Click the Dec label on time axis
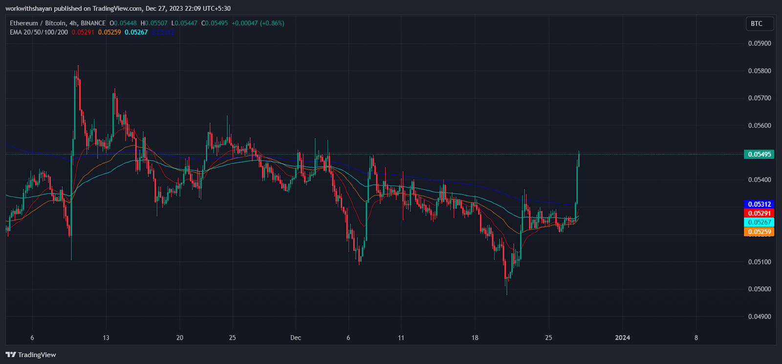 point(295,338)
